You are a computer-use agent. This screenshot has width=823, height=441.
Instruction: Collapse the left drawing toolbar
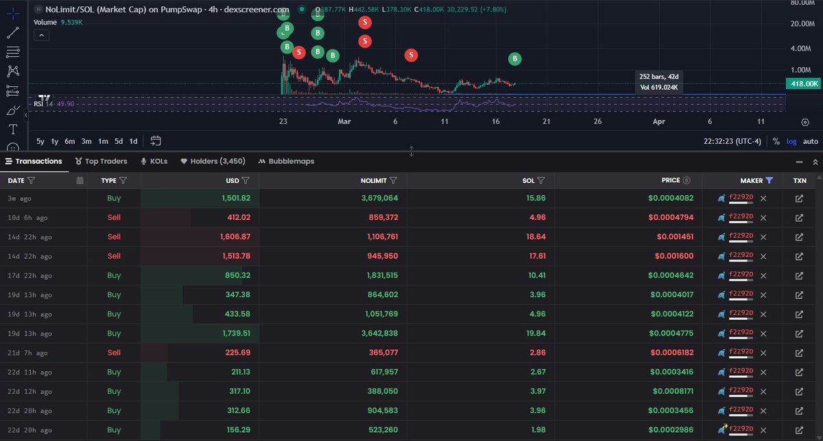point(26,116)
